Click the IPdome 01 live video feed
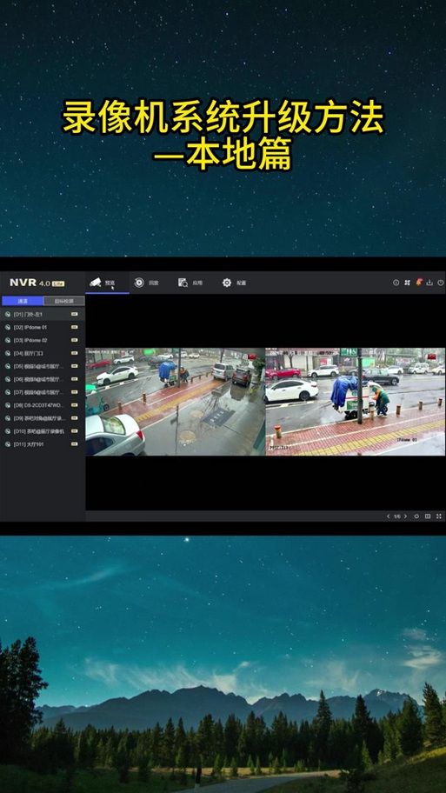The image size is (446, 793). click(x=356, y=402)
